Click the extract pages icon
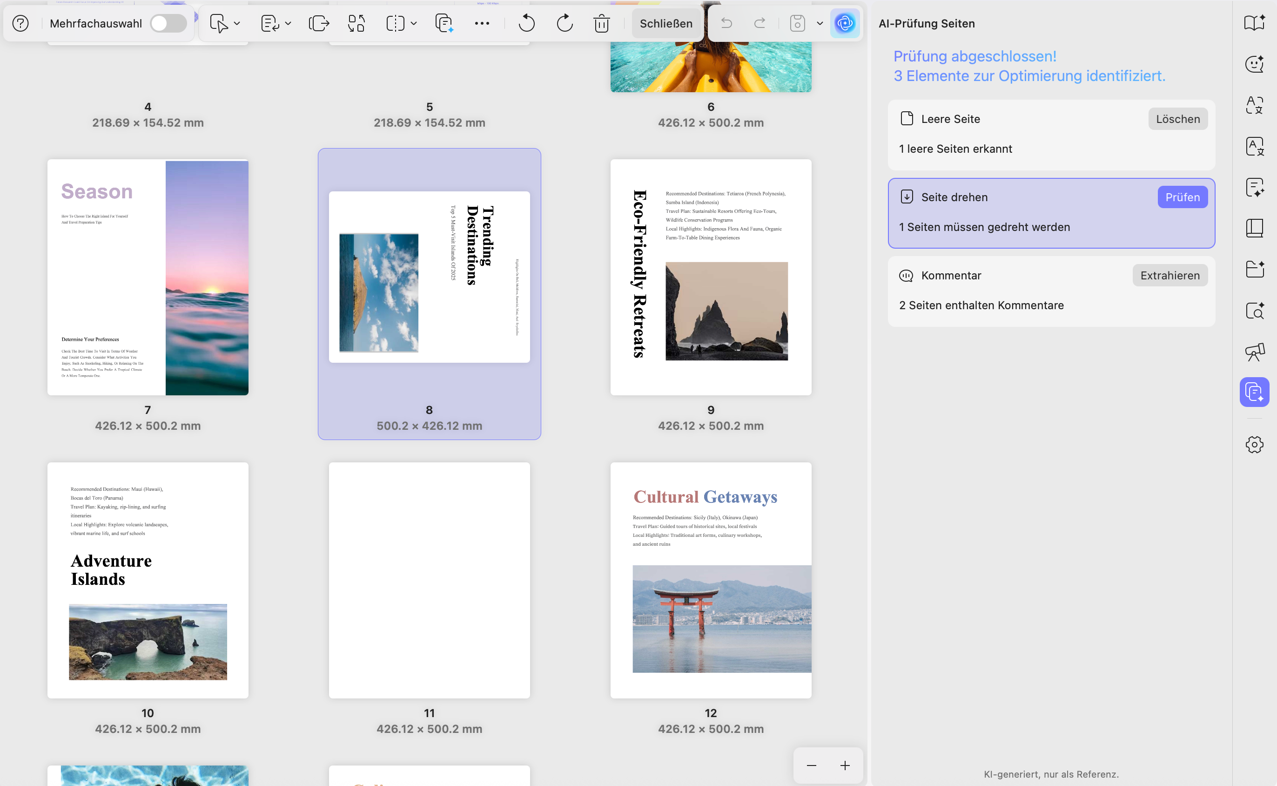 coord(318,23)
